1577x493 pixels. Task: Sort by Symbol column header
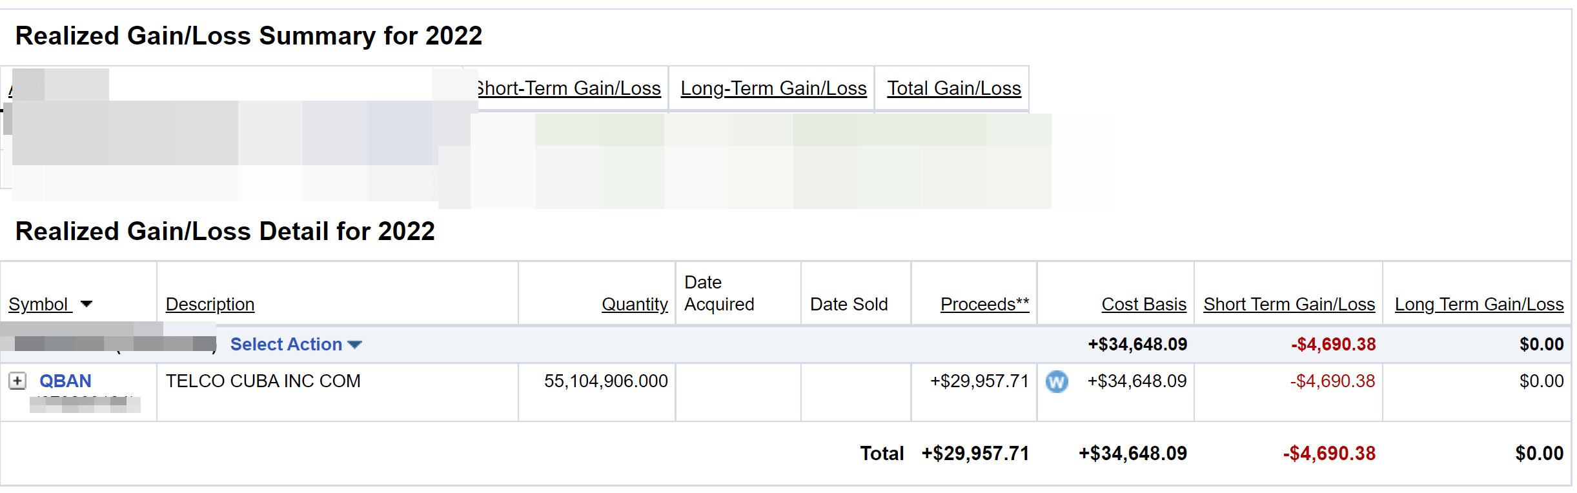point(38,304)
